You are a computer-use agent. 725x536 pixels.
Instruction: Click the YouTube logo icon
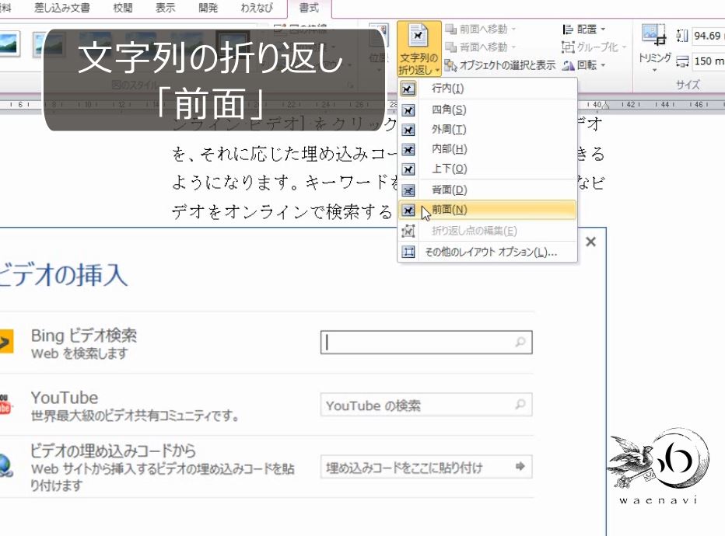(5, 405)
